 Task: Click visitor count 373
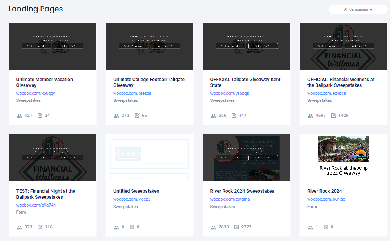[28, 227]
